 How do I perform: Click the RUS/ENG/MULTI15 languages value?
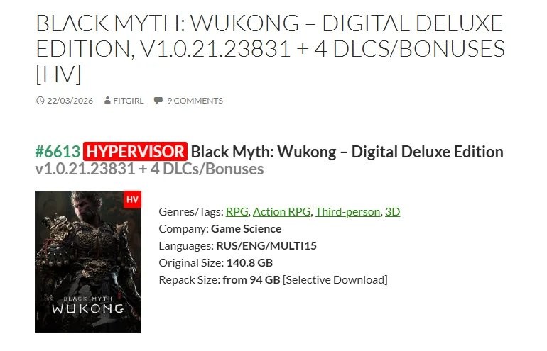[x=266, y=246]
